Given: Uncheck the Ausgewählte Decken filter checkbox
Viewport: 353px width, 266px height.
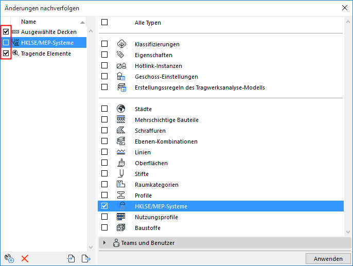Looking at the screenshot, I should [x=6, y=32].
